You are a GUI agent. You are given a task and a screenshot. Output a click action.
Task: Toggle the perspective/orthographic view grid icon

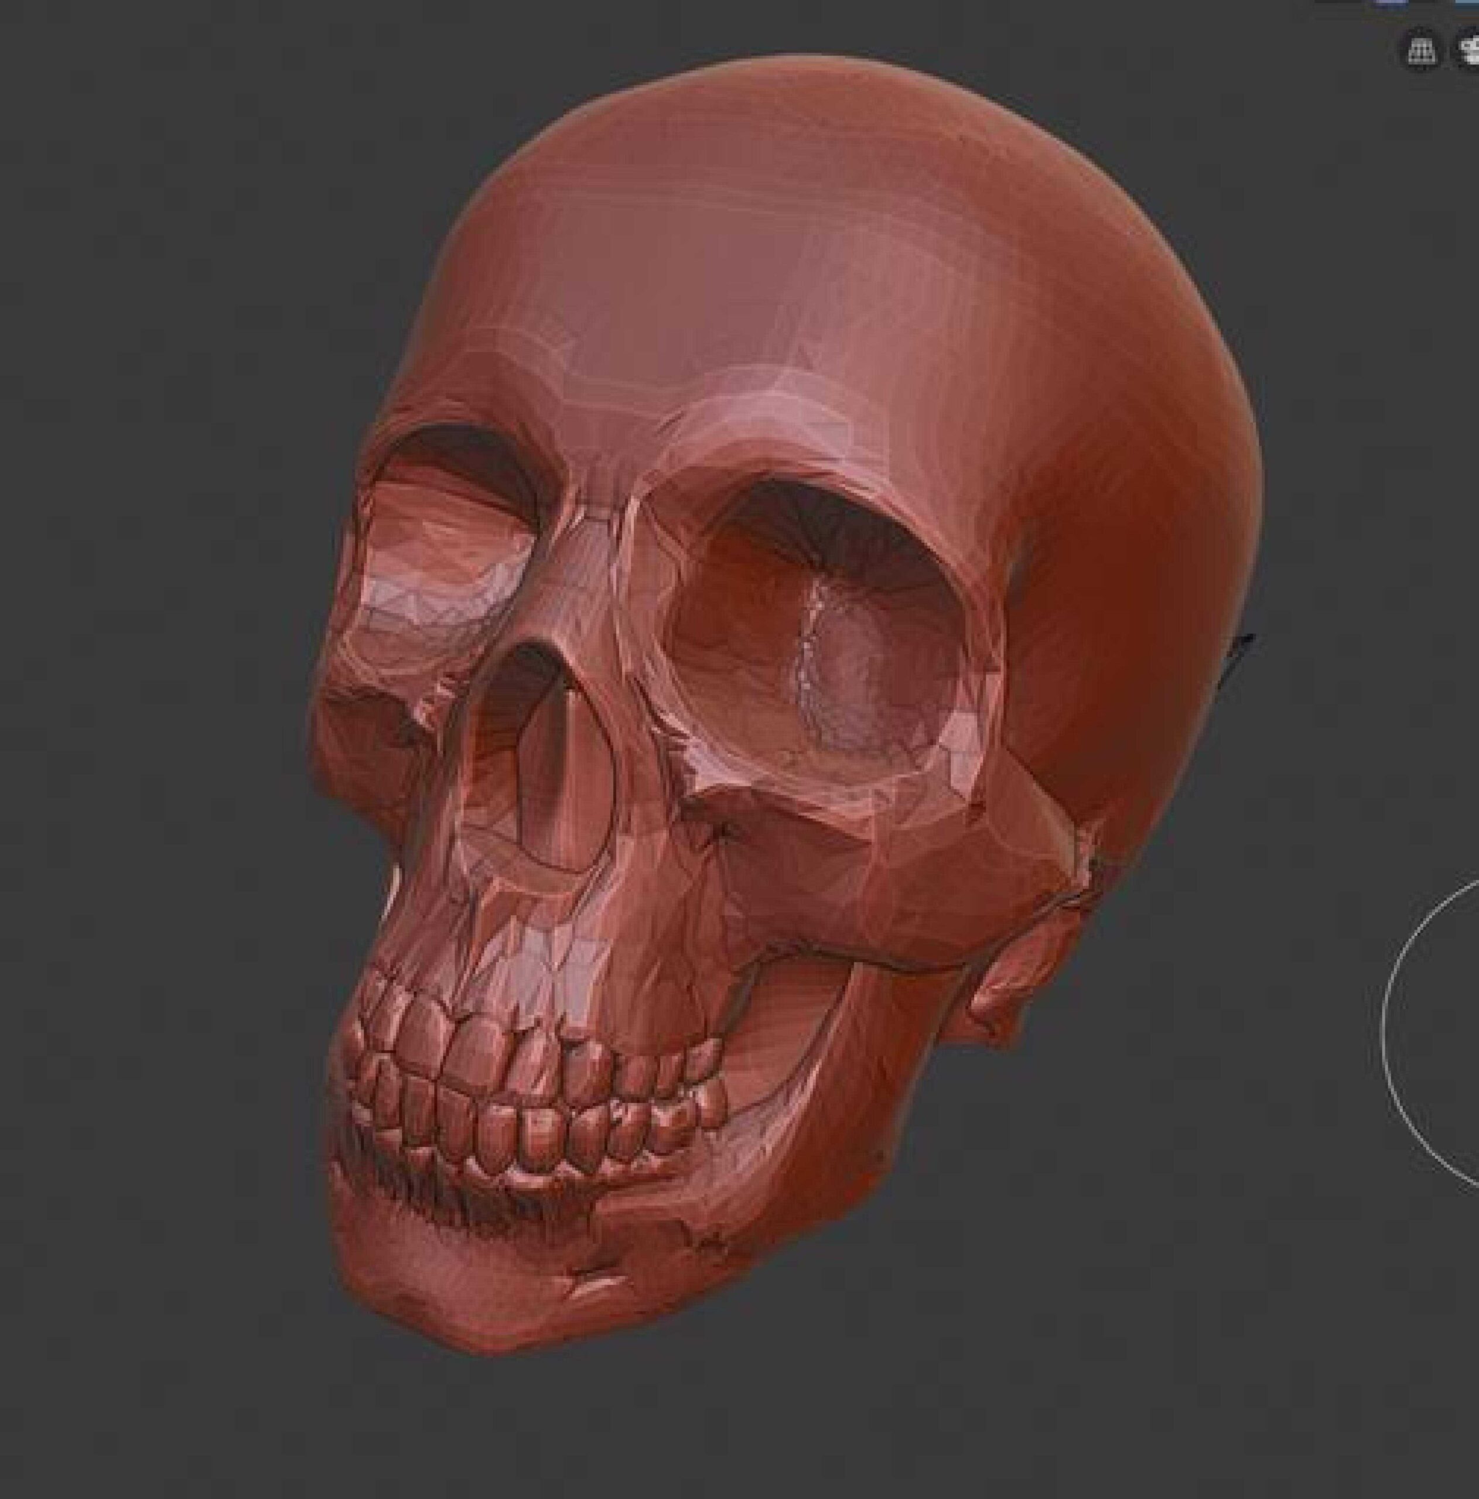click(x=1421, y=52)
